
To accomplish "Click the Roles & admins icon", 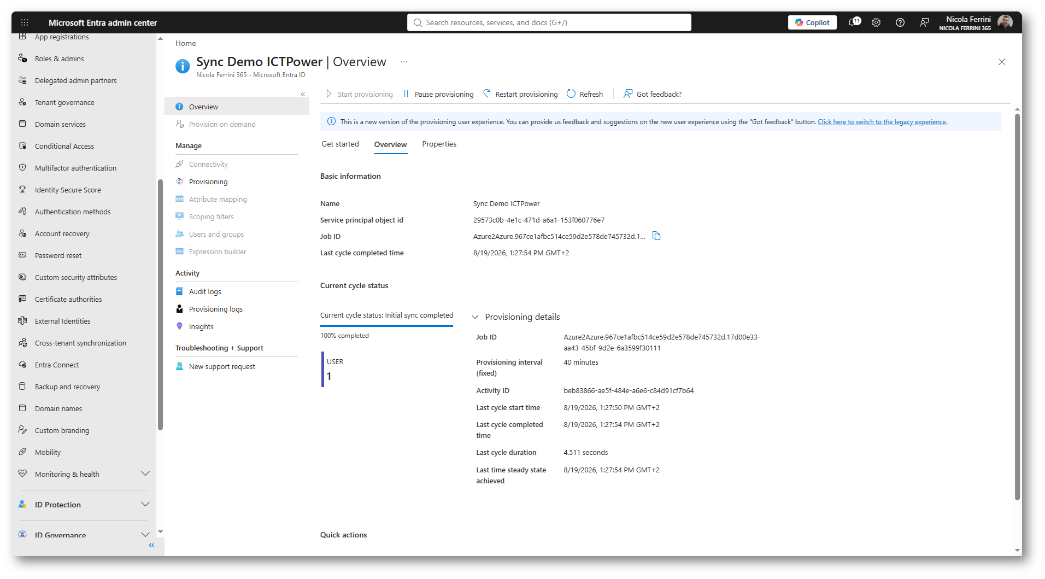I will tap(22, 59).
